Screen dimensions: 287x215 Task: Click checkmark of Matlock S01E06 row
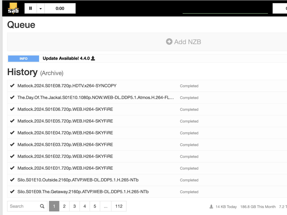click(x=12, y=109)
